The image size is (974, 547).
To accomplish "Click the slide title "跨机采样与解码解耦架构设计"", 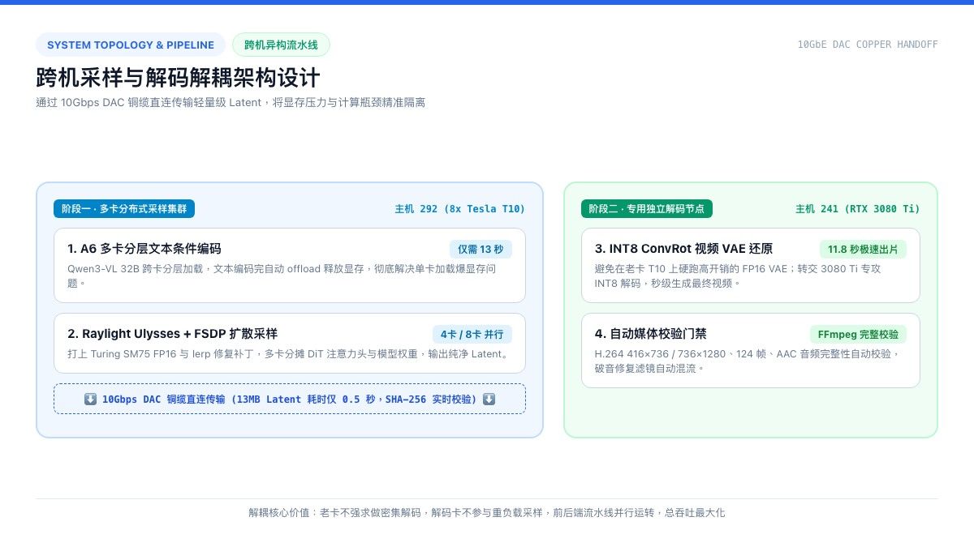I will pos(178,78).
